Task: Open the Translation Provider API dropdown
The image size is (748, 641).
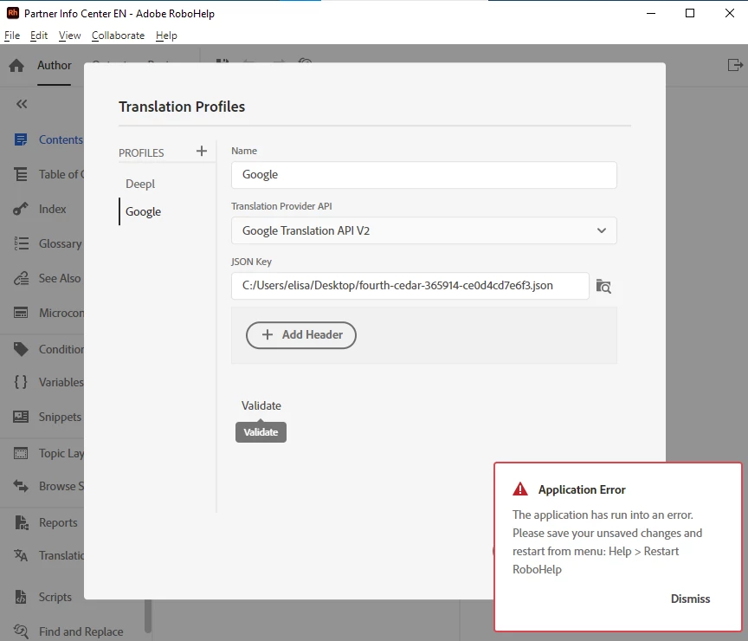Action: [x=423, y=230]
